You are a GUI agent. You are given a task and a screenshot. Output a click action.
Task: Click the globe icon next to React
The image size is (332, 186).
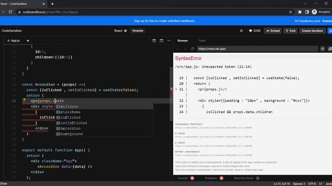[x=126, y=31]
